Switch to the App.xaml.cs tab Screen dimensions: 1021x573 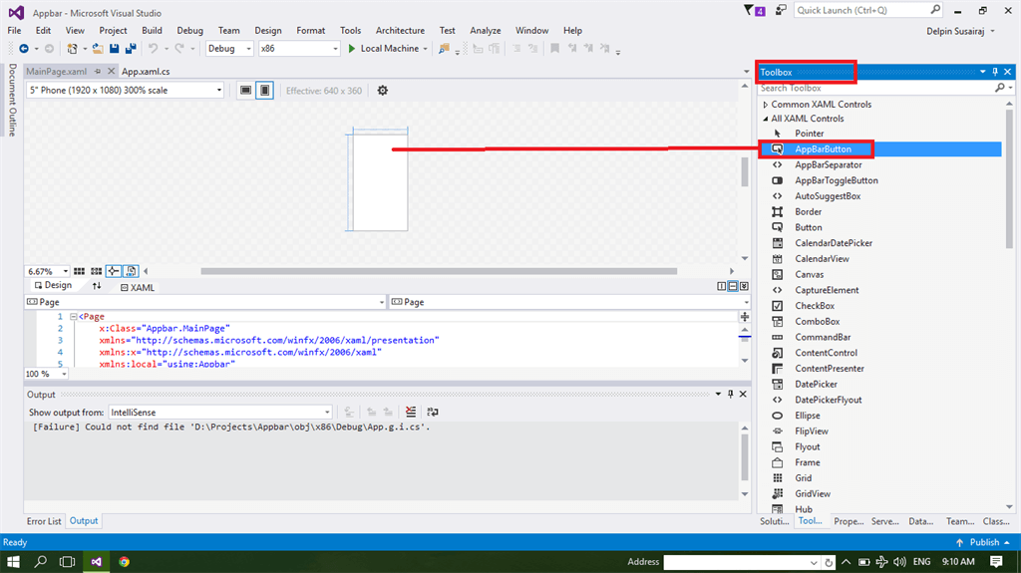pos(146,72)
